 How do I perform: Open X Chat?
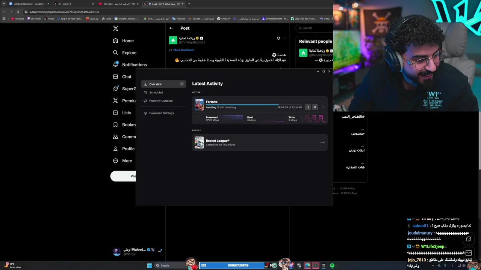pyautogui.click(x=122, y=76)
